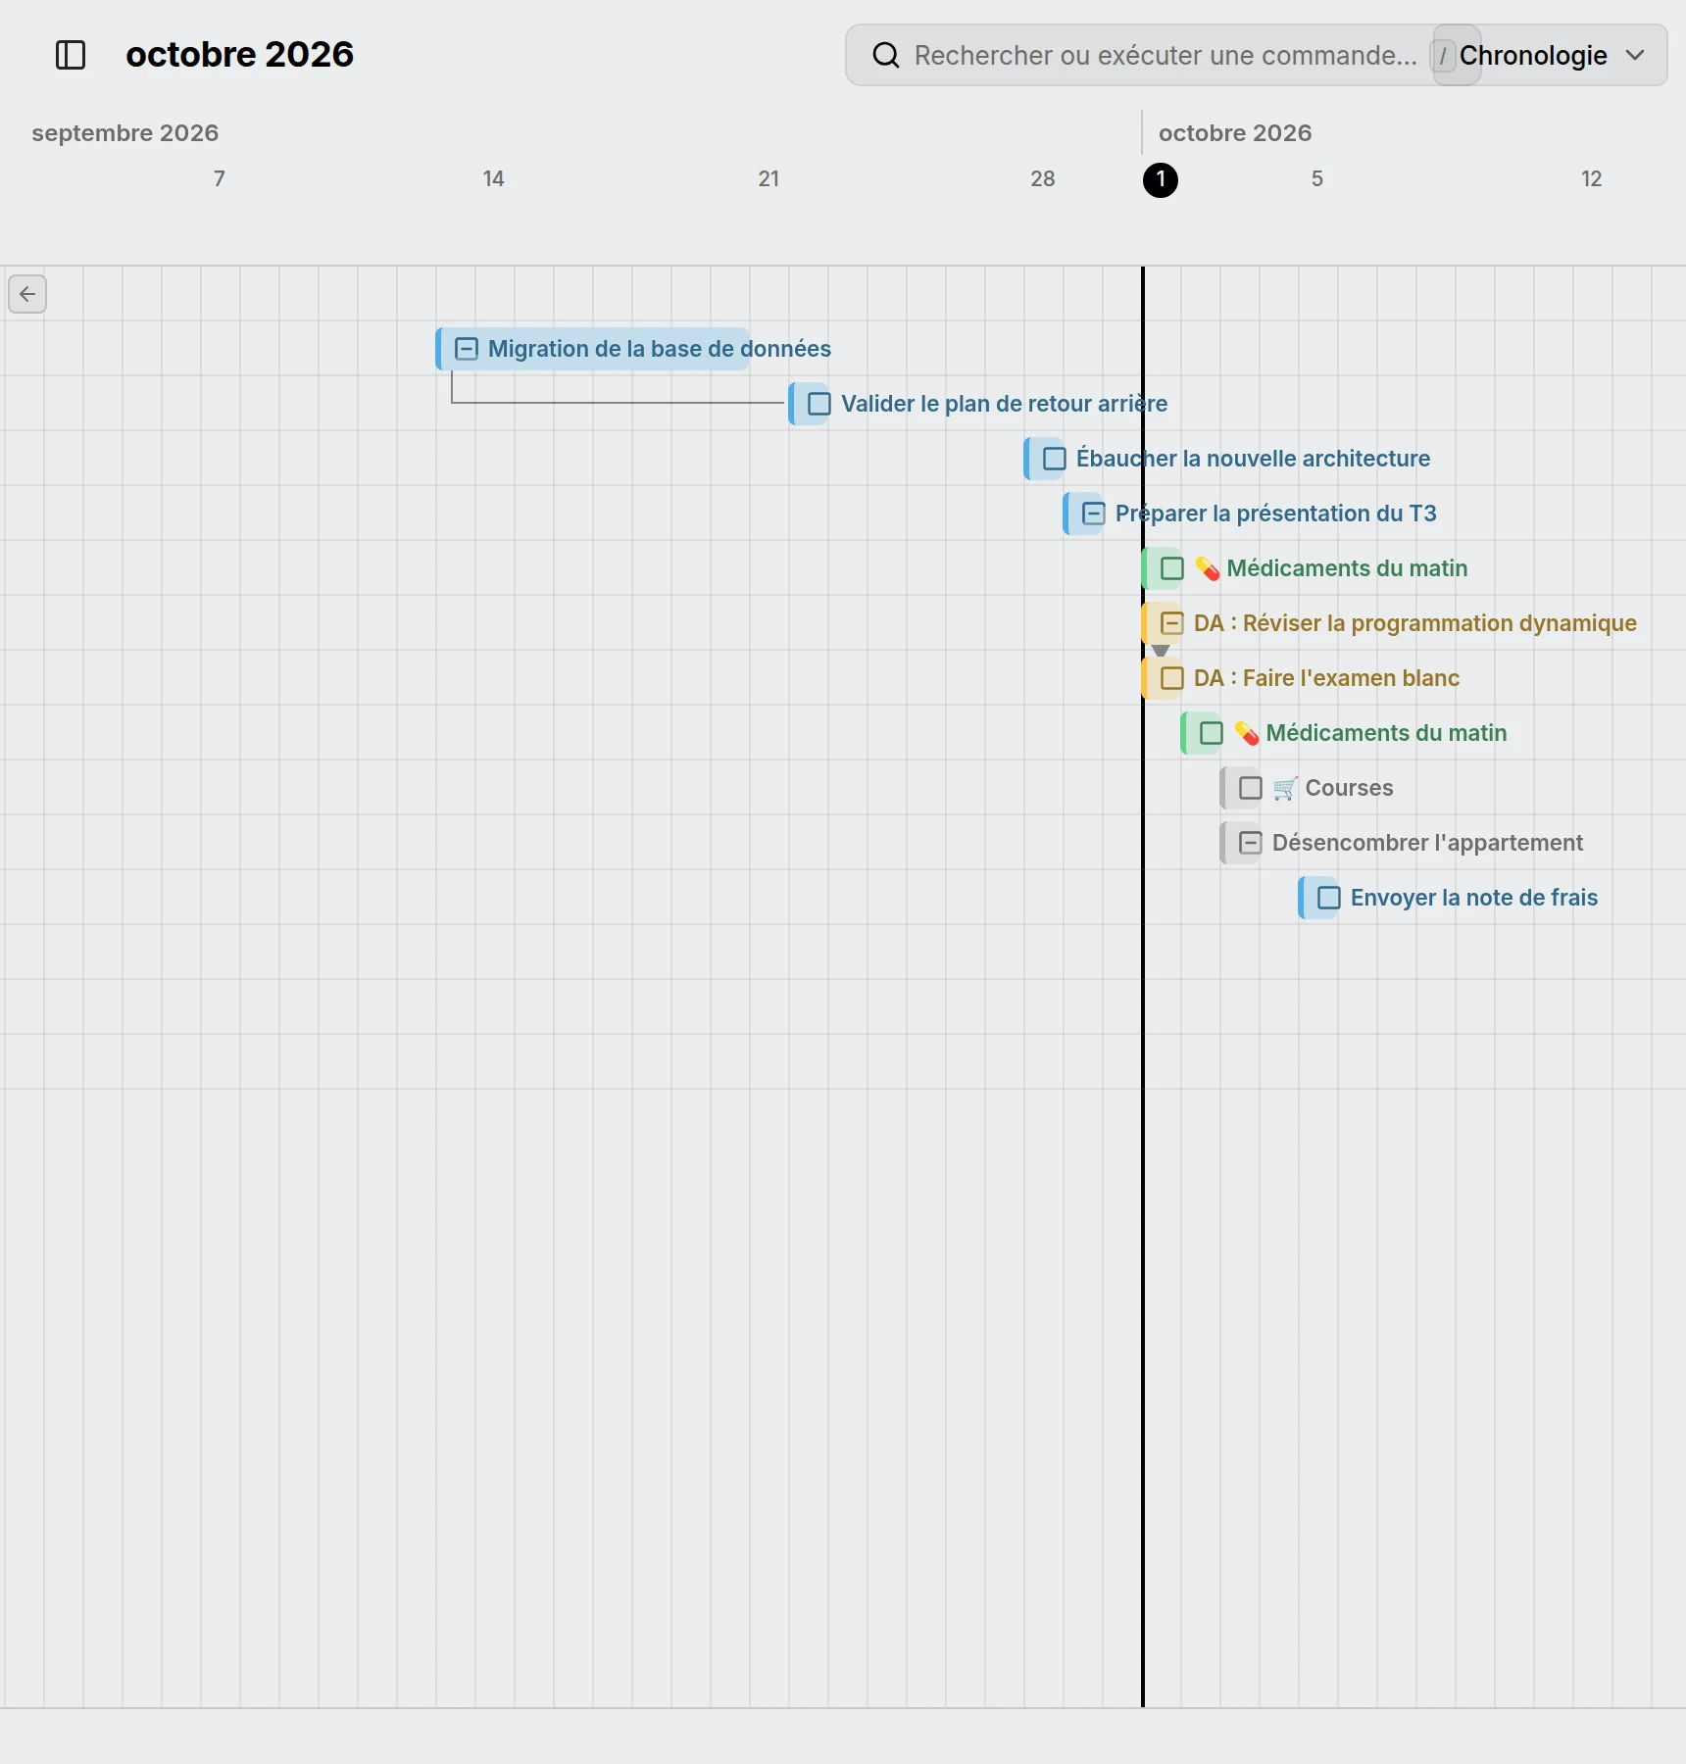Focus the Rechercher ou exécuter une commande field
Image resolution: width=1686 pixels, height=1764 pixels.
[1165, 56]
